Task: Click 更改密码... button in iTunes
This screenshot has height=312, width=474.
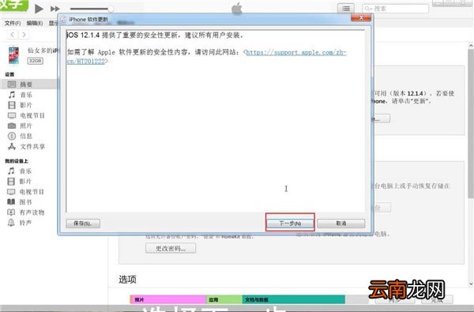Action: pyautogui.click(x=171, y=249)
